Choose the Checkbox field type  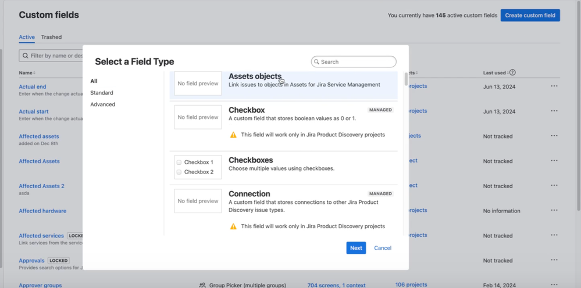pos(283,126)
